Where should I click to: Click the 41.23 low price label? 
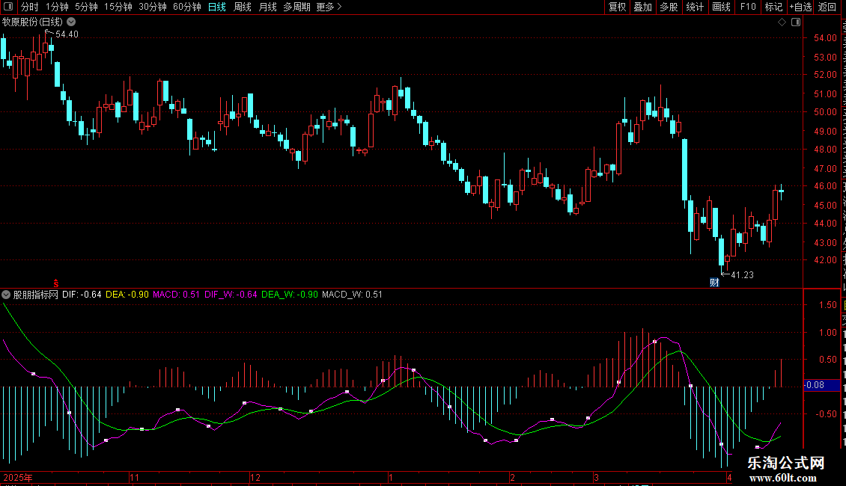point(743,275)
